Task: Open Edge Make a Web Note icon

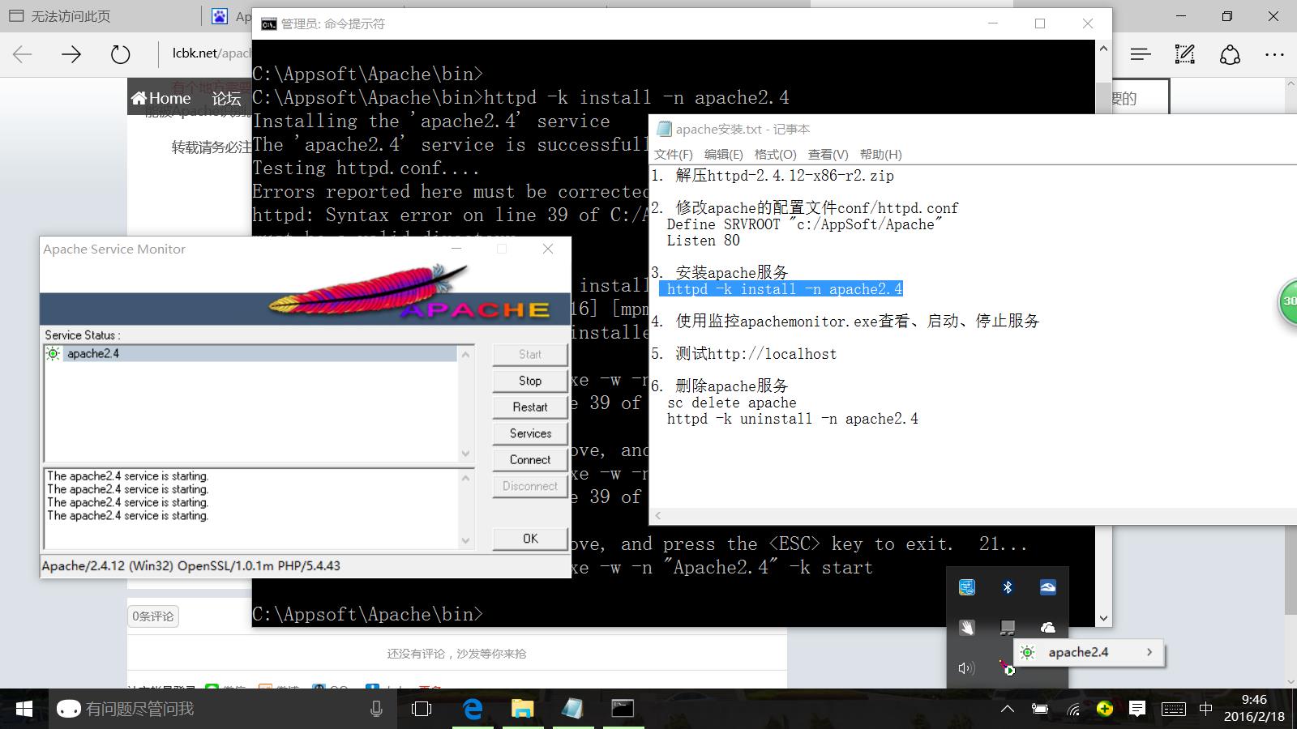Action: [1185, 54]
